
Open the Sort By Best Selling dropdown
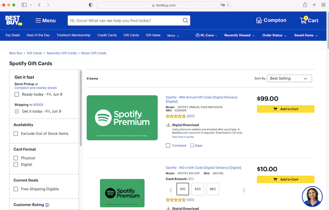pos(290,78)
